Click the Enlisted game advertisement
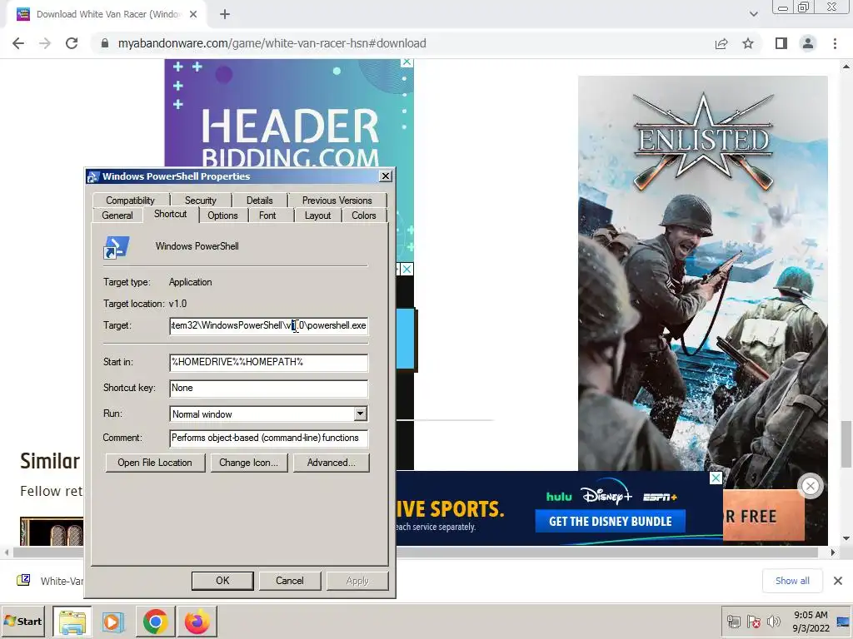The width and height of the screenshot is (853, 639). click(703, 273)
